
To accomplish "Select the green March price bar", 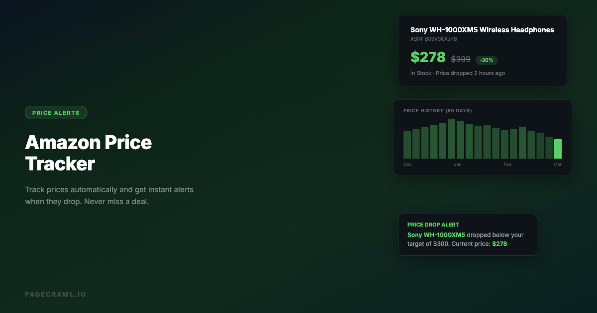I will click(x=558, y=148).
